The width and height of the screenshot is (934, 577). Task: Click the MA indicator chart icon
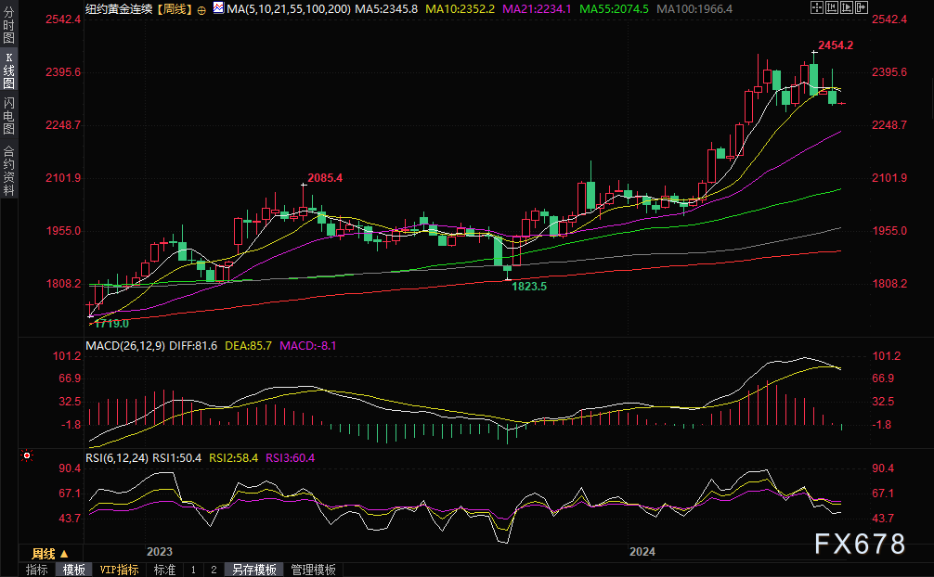click(218, 8)
